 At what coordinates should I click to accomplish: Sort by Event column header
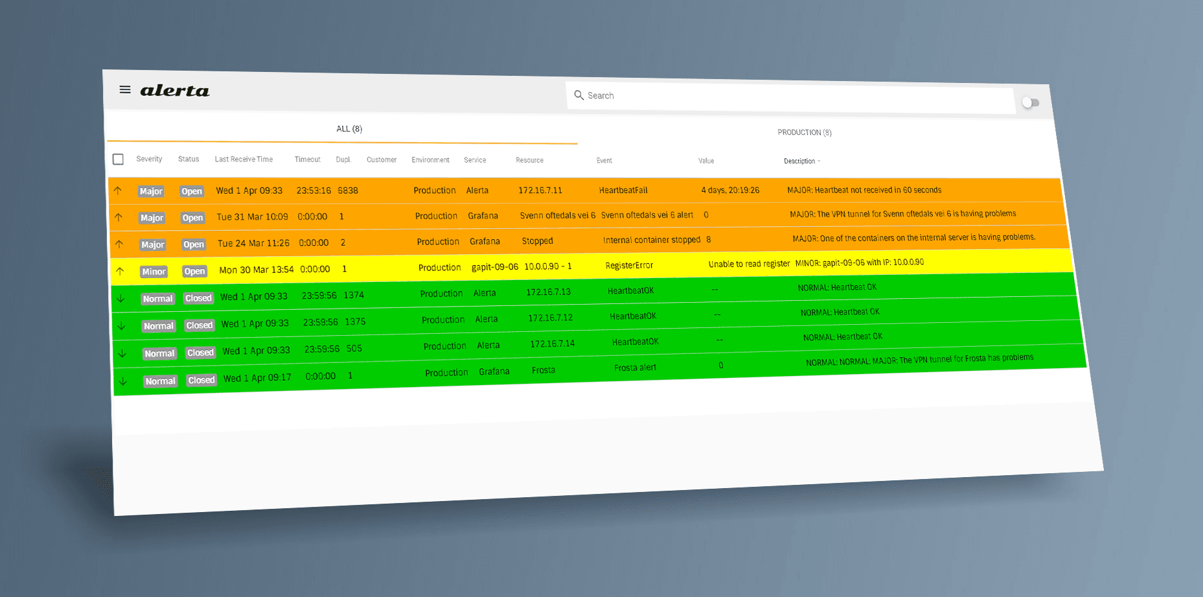pos(604,161)
